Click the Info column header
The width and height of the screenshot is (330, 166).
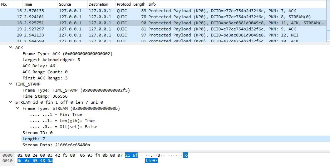pos(237,4)
